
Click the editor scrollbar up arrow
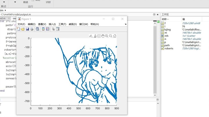155,23
